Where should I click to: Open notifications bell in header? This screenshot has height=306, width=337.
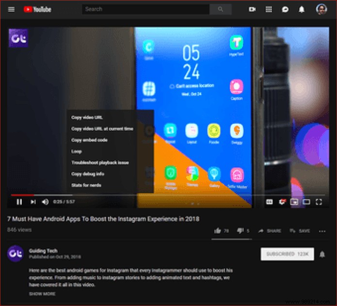pyautogui.click(x=302, y=9)
